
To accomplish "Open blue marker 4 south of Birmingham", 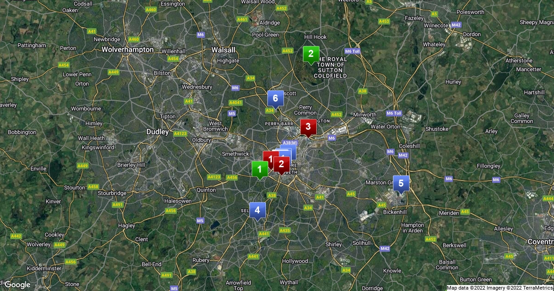I will [257, 211].
